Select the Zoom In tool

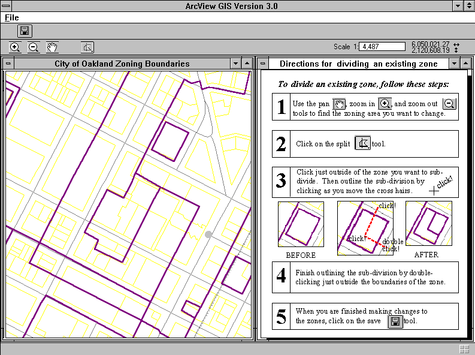(x=15, y=47)
